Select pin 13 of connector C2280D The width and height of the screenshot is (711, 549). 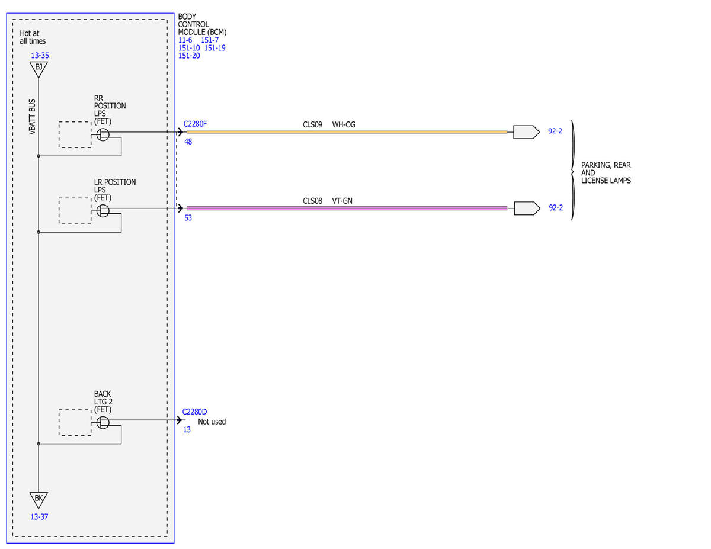click(x=187, y=430)
